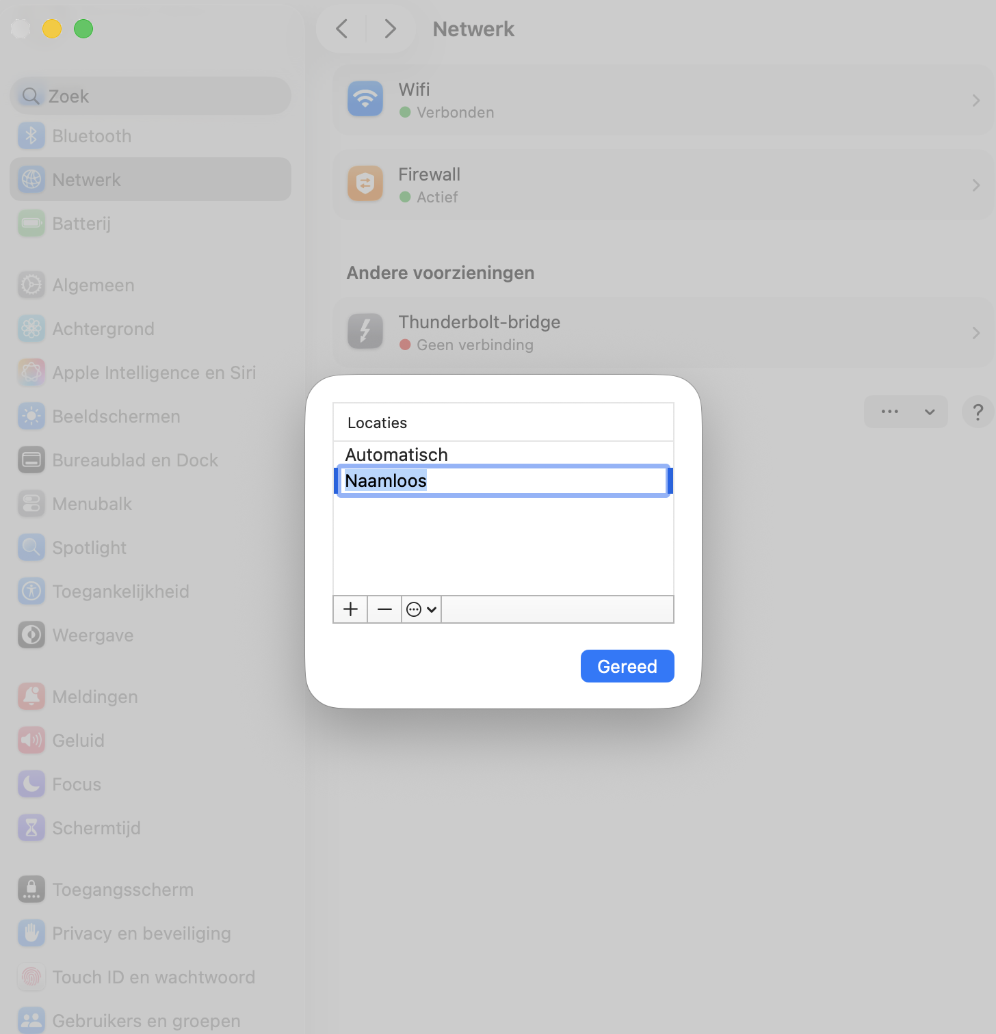Click the Naamloos name text field
This screenshot has width=996, height=1034.
coord(503,481)
